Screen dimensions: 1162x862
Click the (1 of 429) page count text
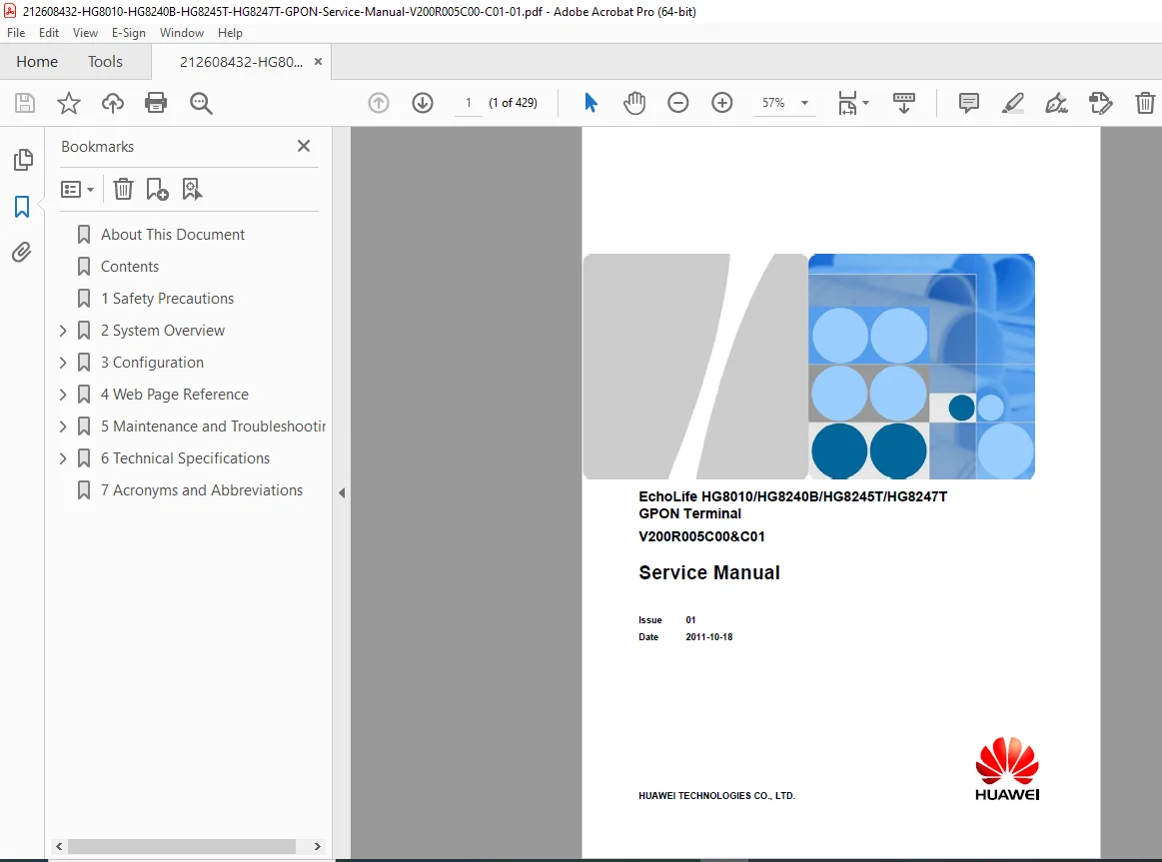513,103
